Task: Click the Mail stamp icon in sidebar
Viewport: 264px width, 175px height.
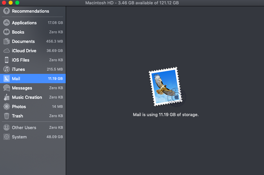Action: [7, 79]
